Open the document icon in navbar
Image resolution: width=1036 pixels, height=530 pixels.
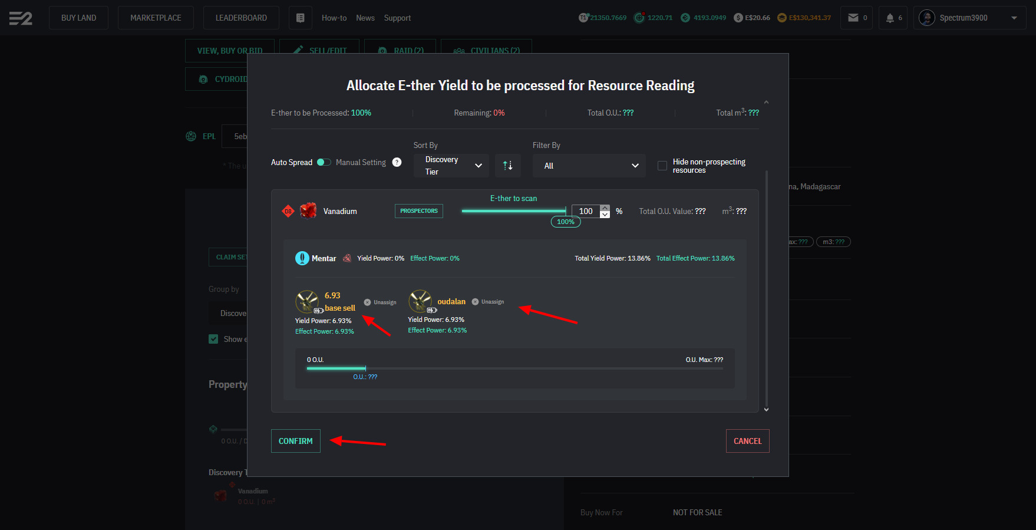[x=300, y=18]
